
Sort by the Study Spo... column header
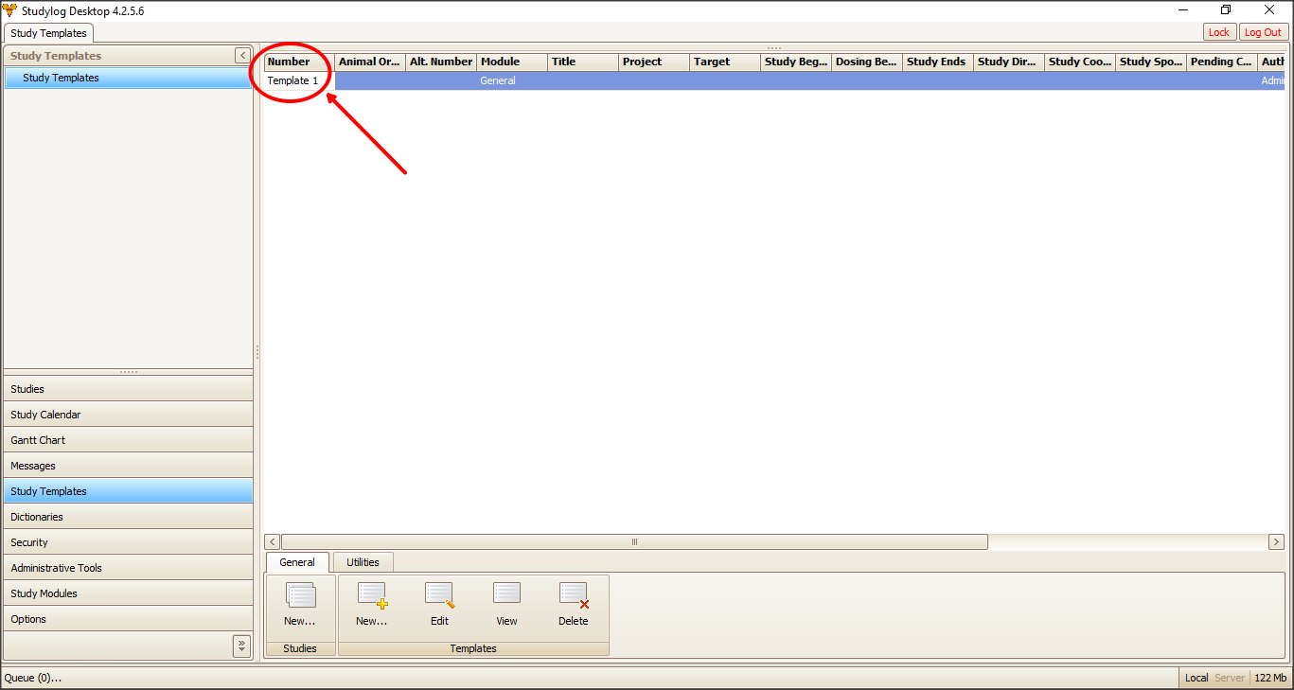(x=1151, y=62)
